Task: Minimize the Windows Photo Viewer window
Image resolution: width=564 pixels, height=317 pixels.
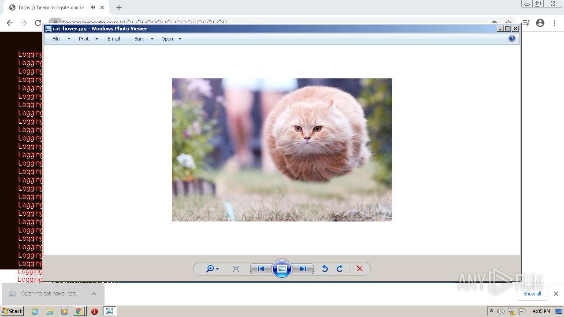Action: pos(500,29)
